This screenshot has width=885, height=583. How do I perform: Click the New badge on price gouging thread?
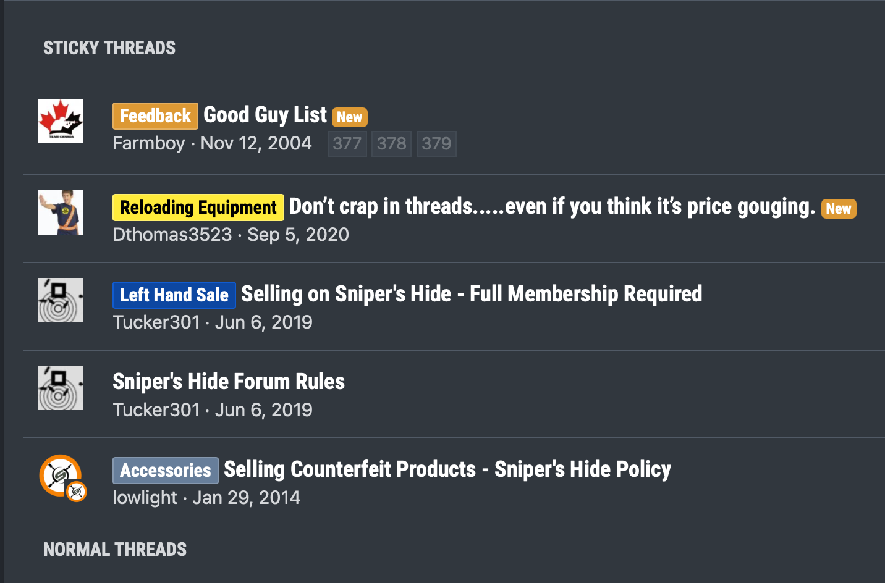839,209
